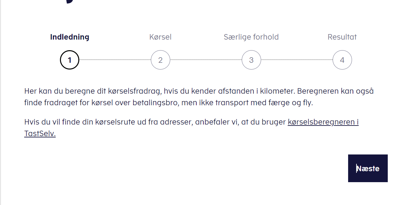
Task: Open the Særlige forhold step label
Action: 251,37
